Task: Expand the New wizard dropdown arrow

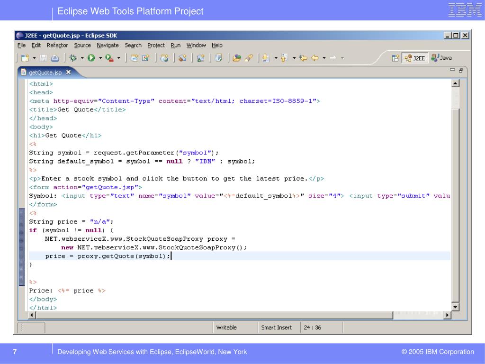Action: pos(34,58)
